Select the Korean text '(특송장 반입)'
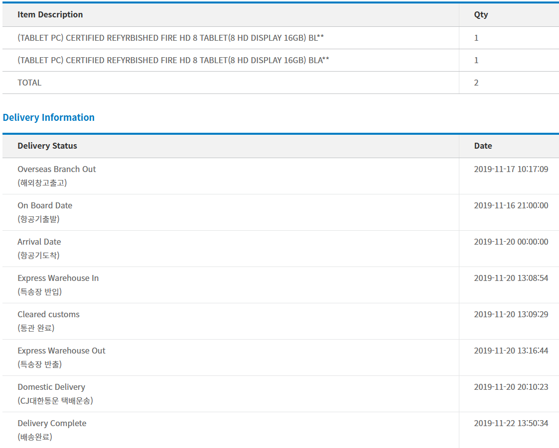Screen dimensions: 559x448 (x=39, y=292)
